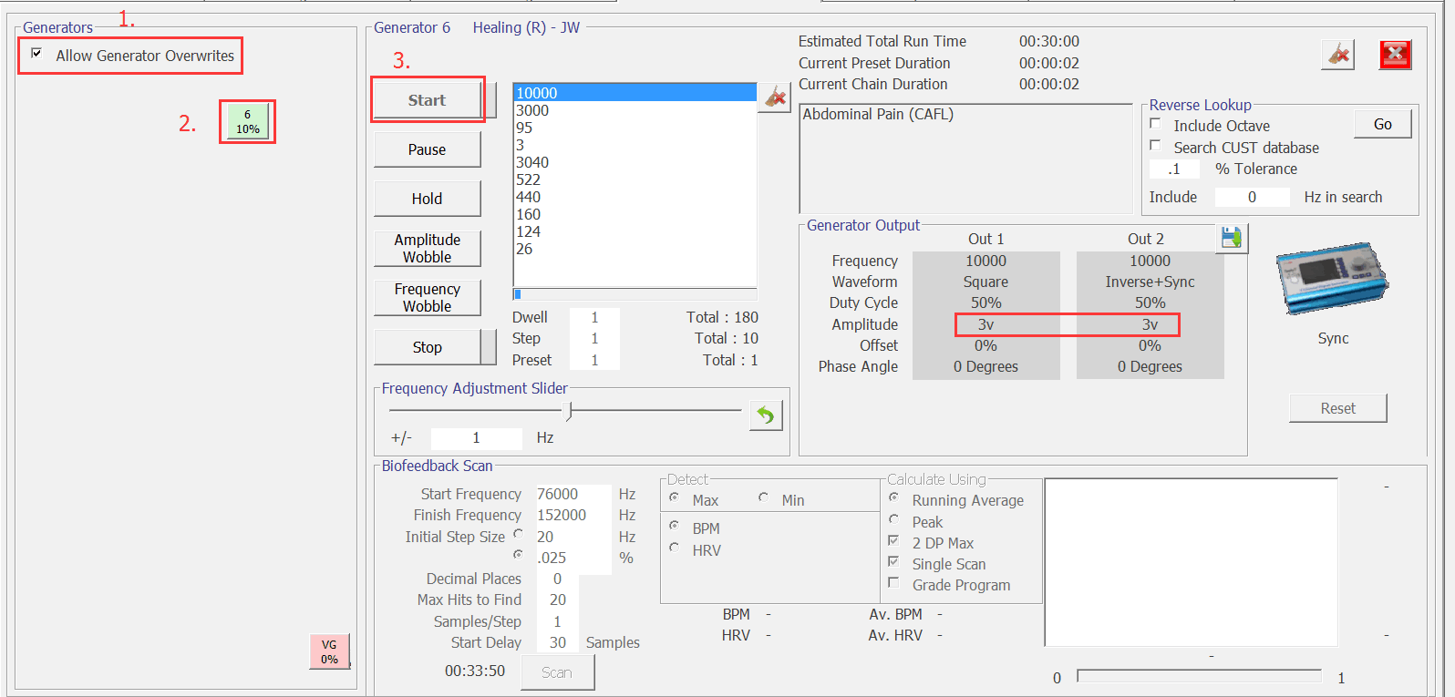Click the clear frequency list eraser icon
Viewport: 1455px width, 697px height.
pyautogui.click(x=774, y=97)
